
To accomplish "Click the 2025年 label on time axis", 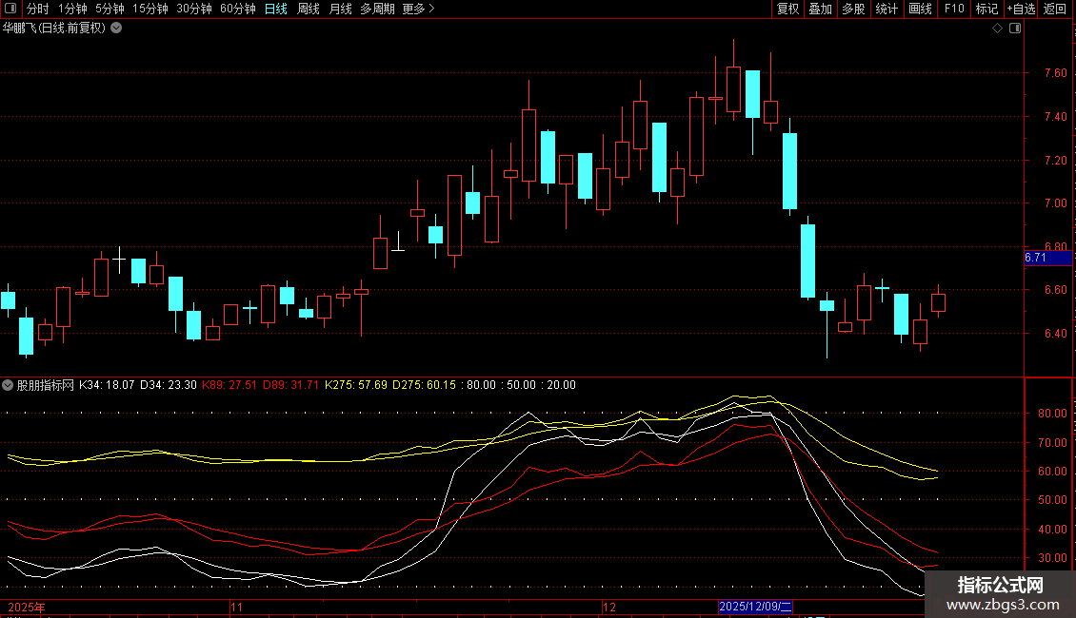I will [x=26, y=607].
